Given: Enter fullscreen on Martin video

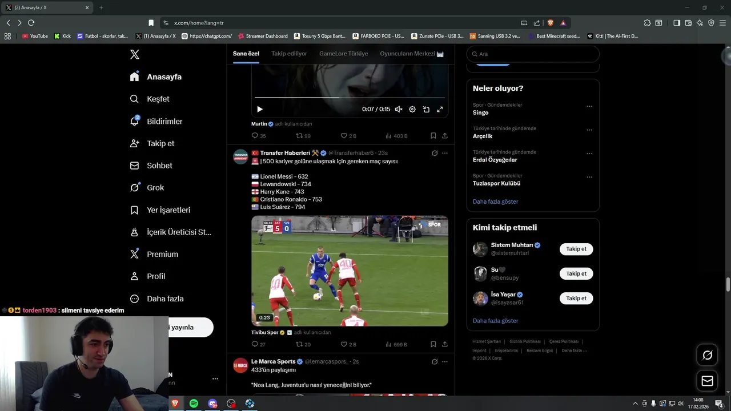Looking at the screenshot, I should pos(440,109).
